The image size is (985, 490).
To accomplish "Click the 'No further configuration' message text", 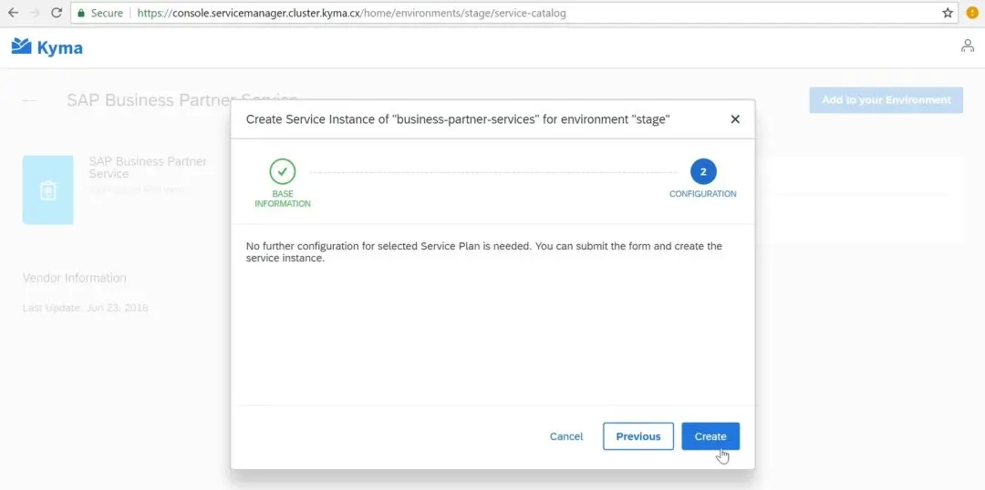I will pos(484,252).
